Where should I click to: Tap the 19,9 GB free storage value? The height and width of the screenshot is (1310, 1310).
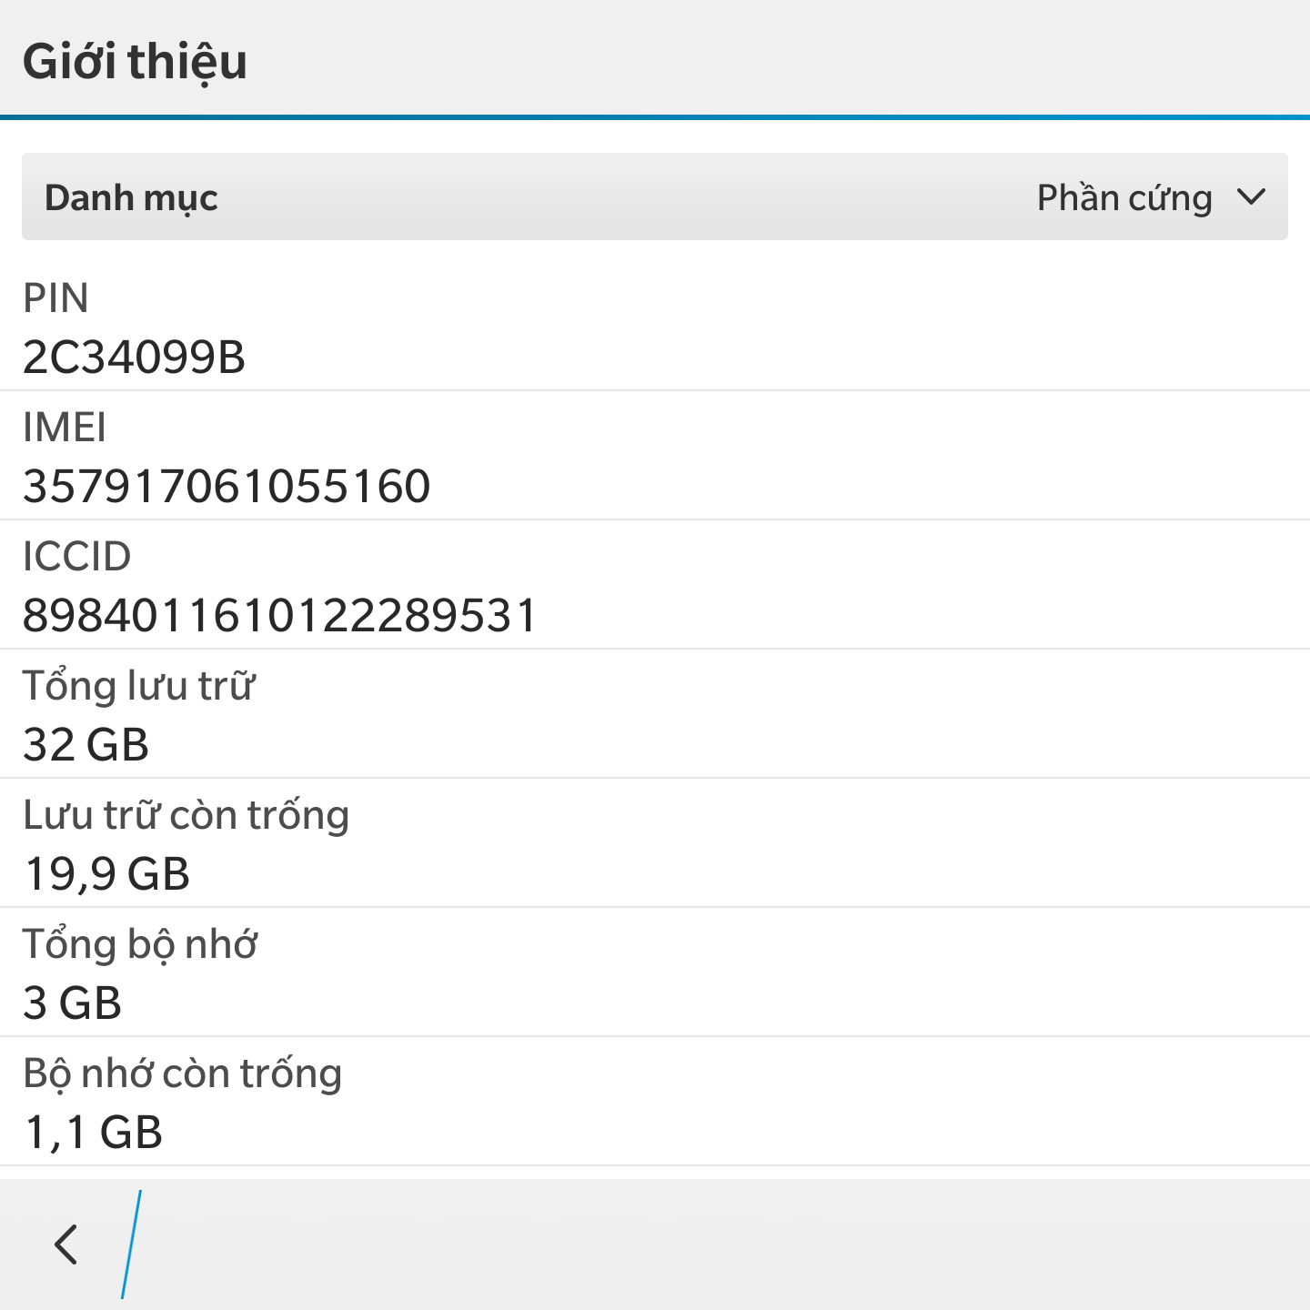click(106, 873)
